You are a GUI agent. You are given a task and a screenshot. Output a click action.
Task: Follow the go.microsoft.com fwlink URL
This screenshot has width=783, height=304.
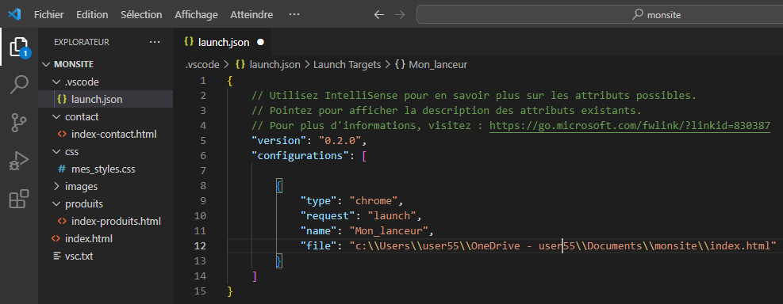630,126
